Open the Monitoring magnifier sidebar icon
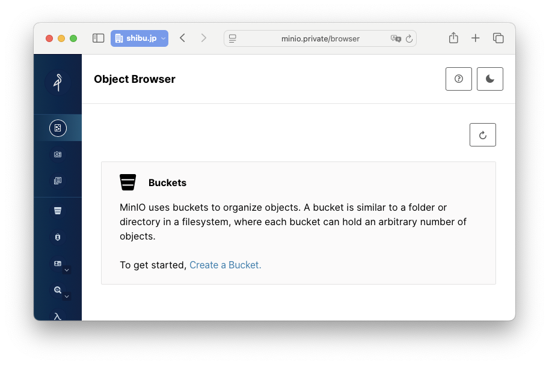Screen dimensions: 549x365 (x=58, y=290)
